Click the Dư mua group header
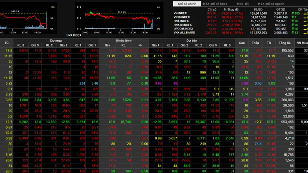The height and width of the screenshot is (173, 308). tap(56, 41)
